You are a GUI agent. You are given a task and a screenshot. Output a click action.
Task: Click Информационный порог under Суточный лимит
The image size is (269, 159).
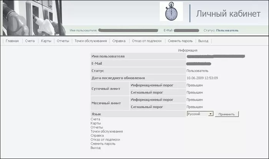152,85
